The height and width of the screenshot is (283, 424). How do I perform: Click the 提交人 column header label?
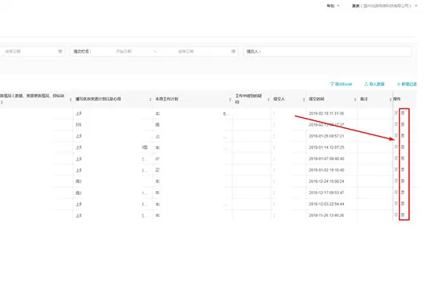point(279,99)
